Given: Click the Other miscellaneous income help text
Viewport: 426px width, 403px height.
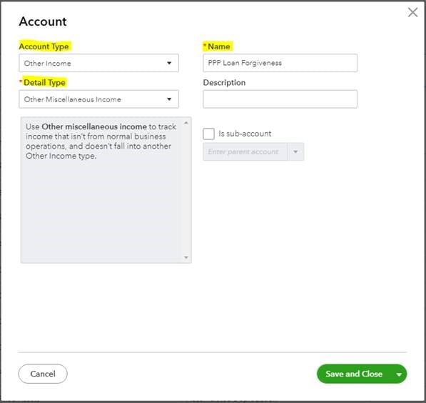Looking at the screenshot, I should (x=101, y=141).
